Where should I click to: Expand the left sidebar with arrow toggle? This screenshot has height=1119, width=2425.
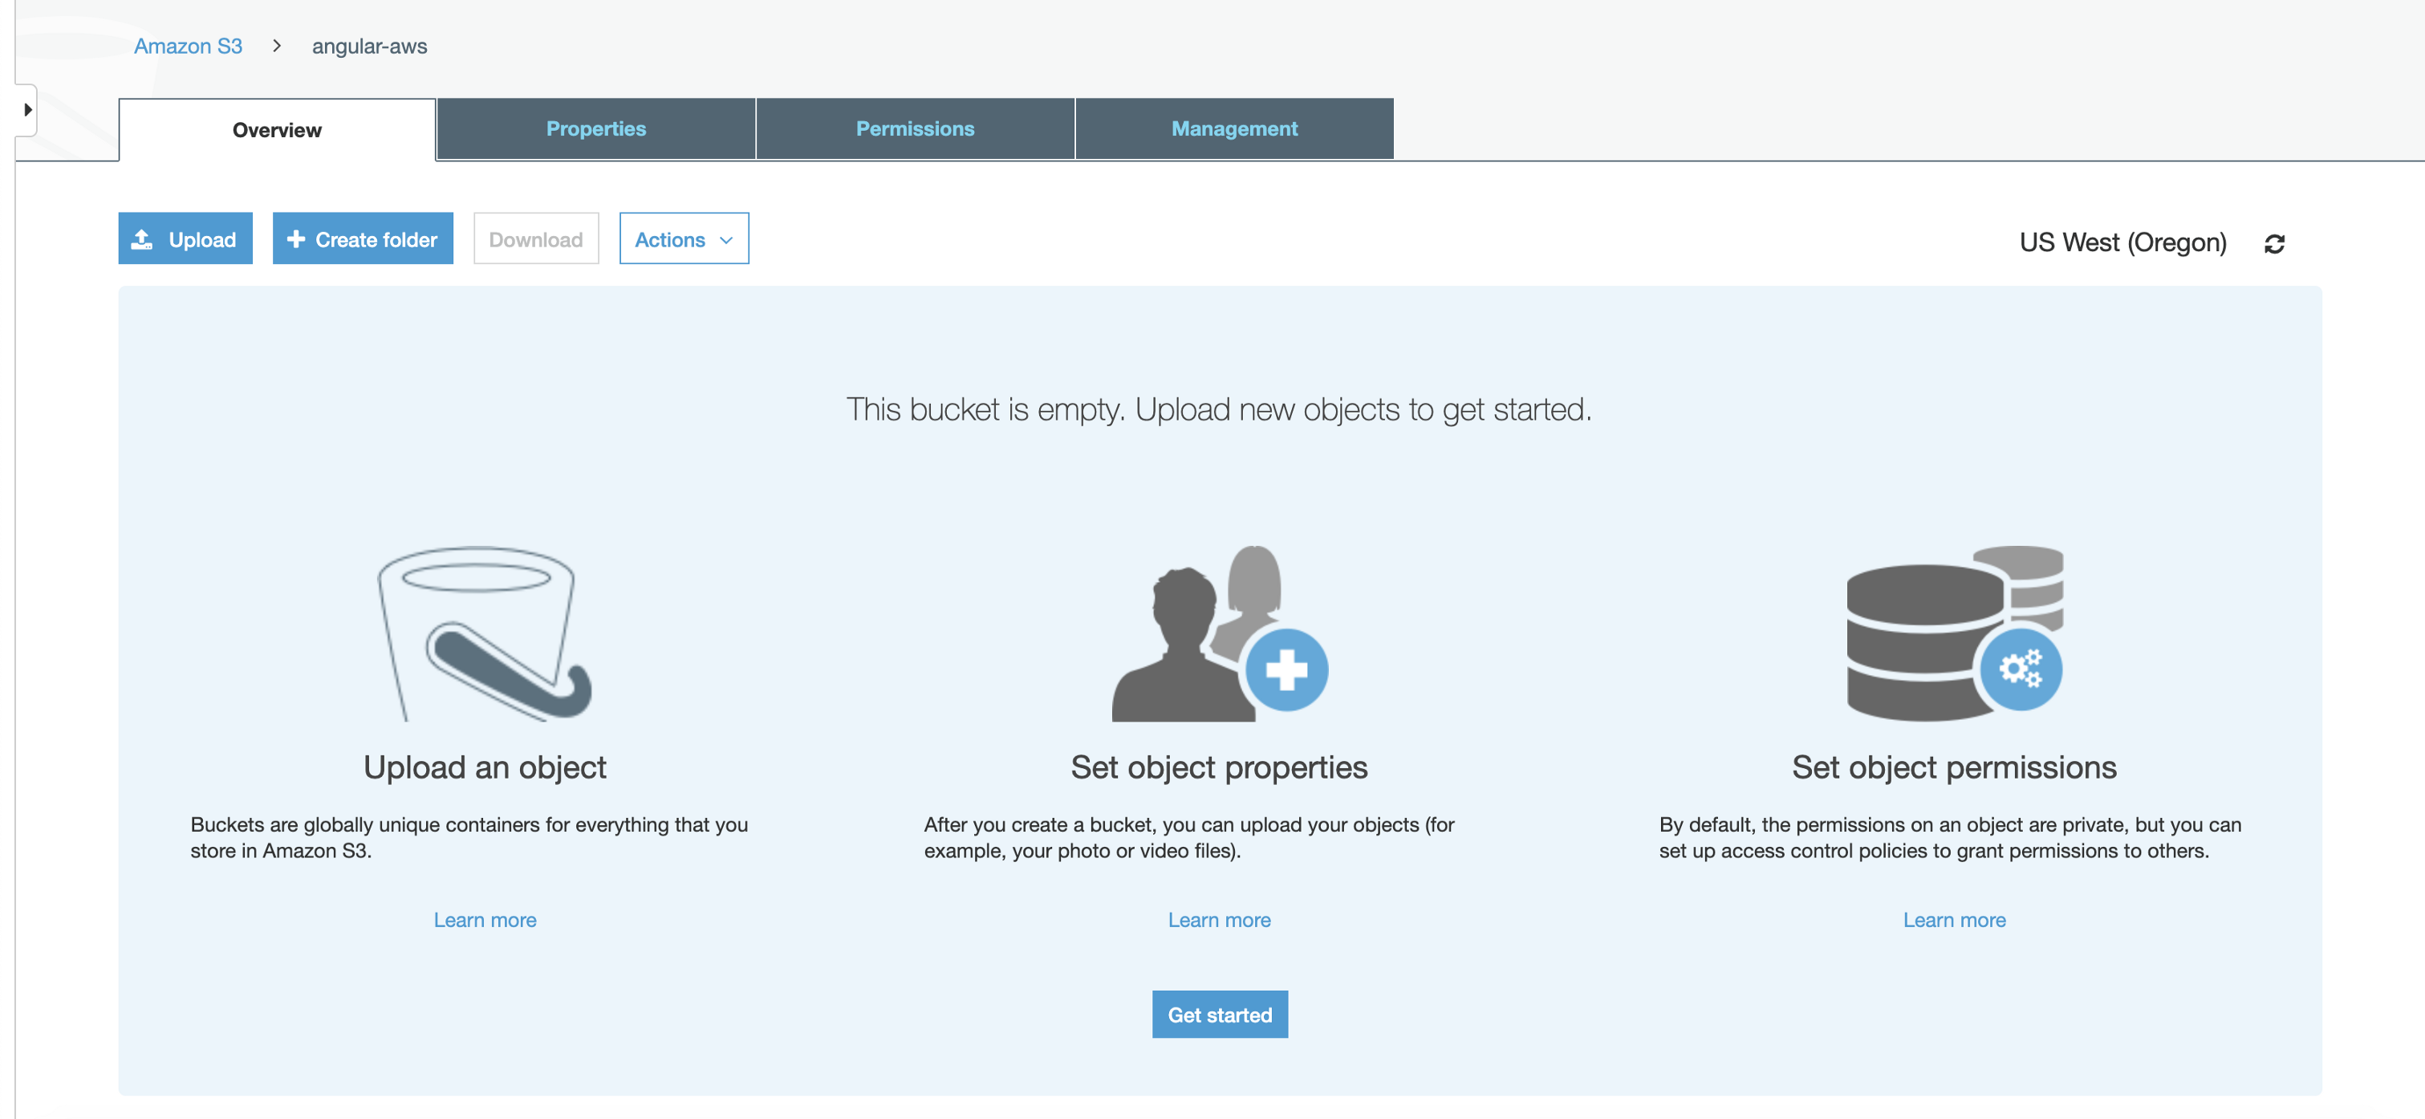point(27,110)
